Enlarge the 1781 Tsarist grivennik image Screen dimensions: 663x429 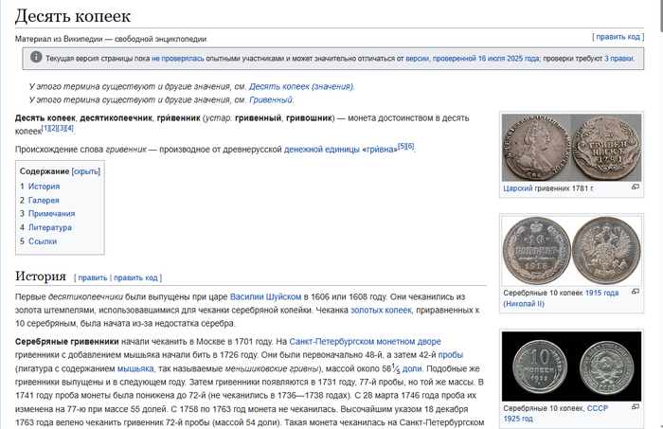[635, 188]
